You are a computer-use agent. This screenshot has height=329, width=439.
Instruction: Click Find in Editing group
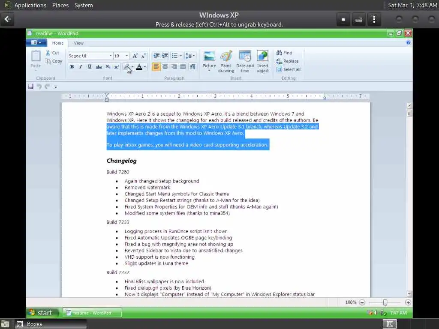pyautogui.click(x=284, y=53)
